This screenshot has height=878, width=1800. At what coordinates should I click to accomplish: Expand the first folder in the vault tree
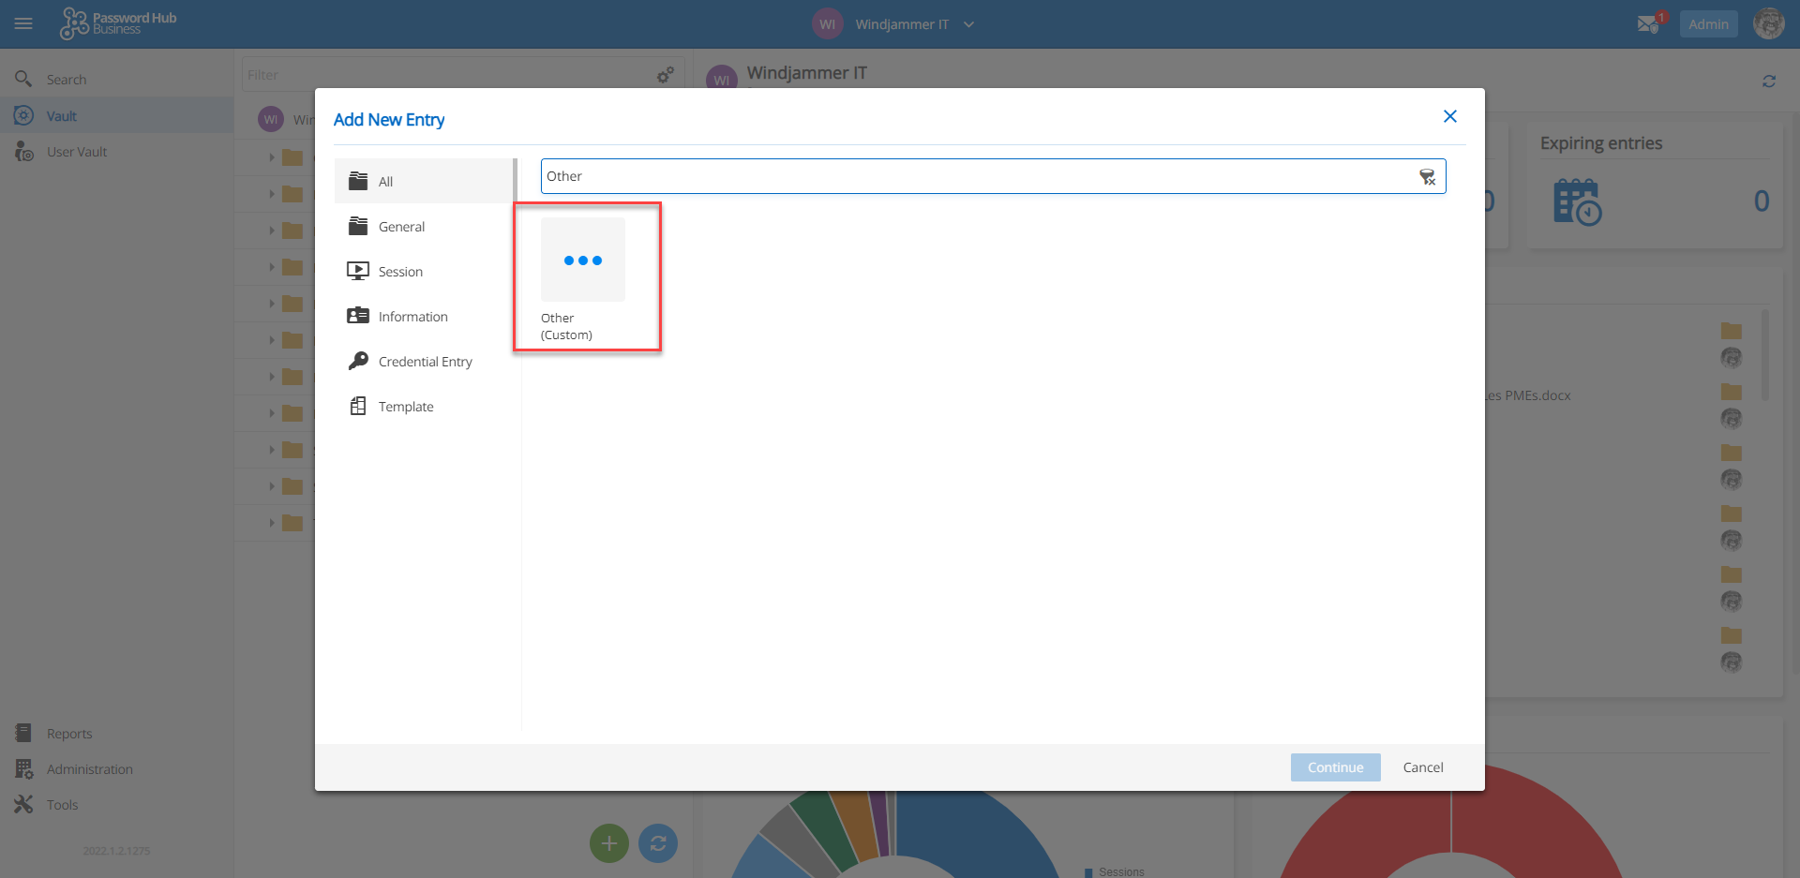coord(272,157)
